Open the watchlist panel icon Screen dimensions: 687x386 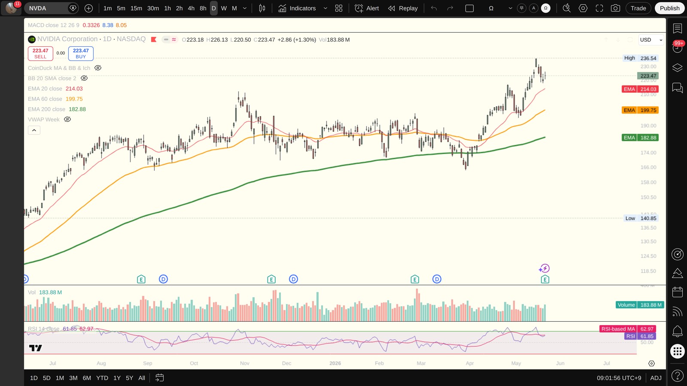coord(678,28)
